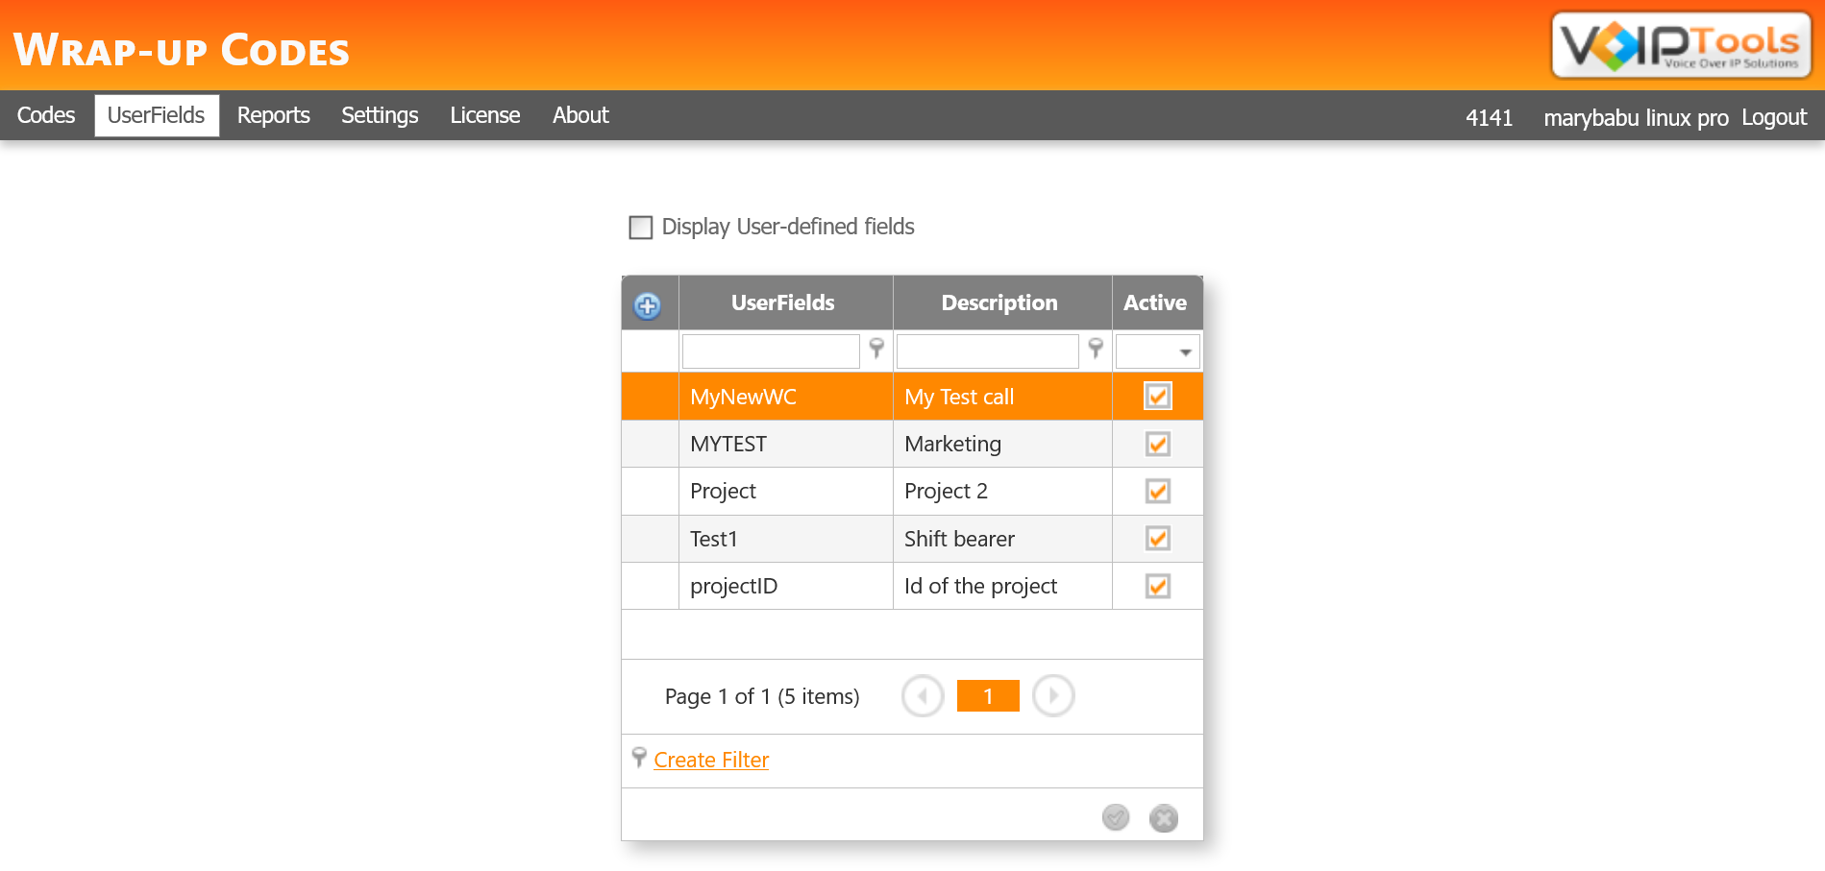The image size is (1825, 871).
Task: Click inside the UserFields filter input box
Action: click(x=769, y=351)
